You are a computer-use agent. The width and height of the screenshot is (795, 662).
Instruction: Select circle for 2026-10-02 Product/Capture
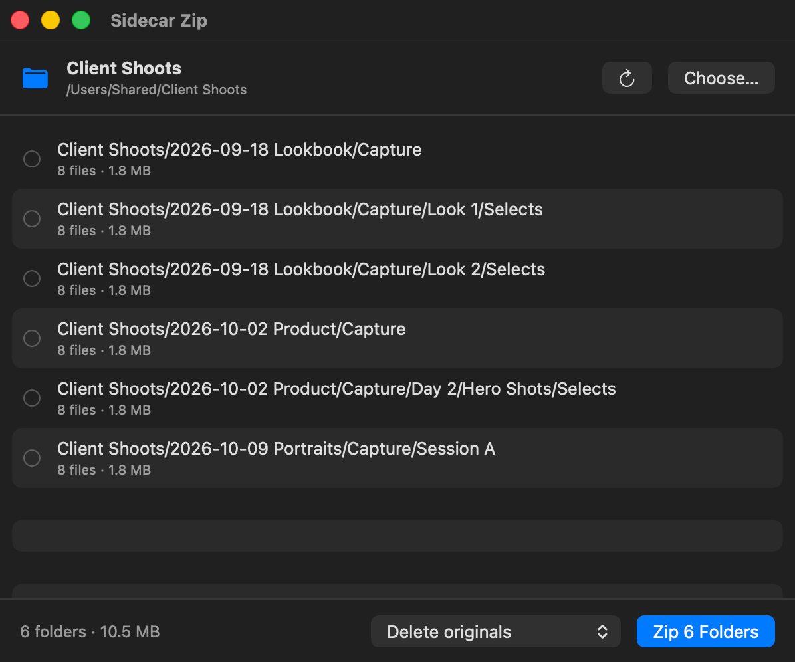click(x=32, y=338)
